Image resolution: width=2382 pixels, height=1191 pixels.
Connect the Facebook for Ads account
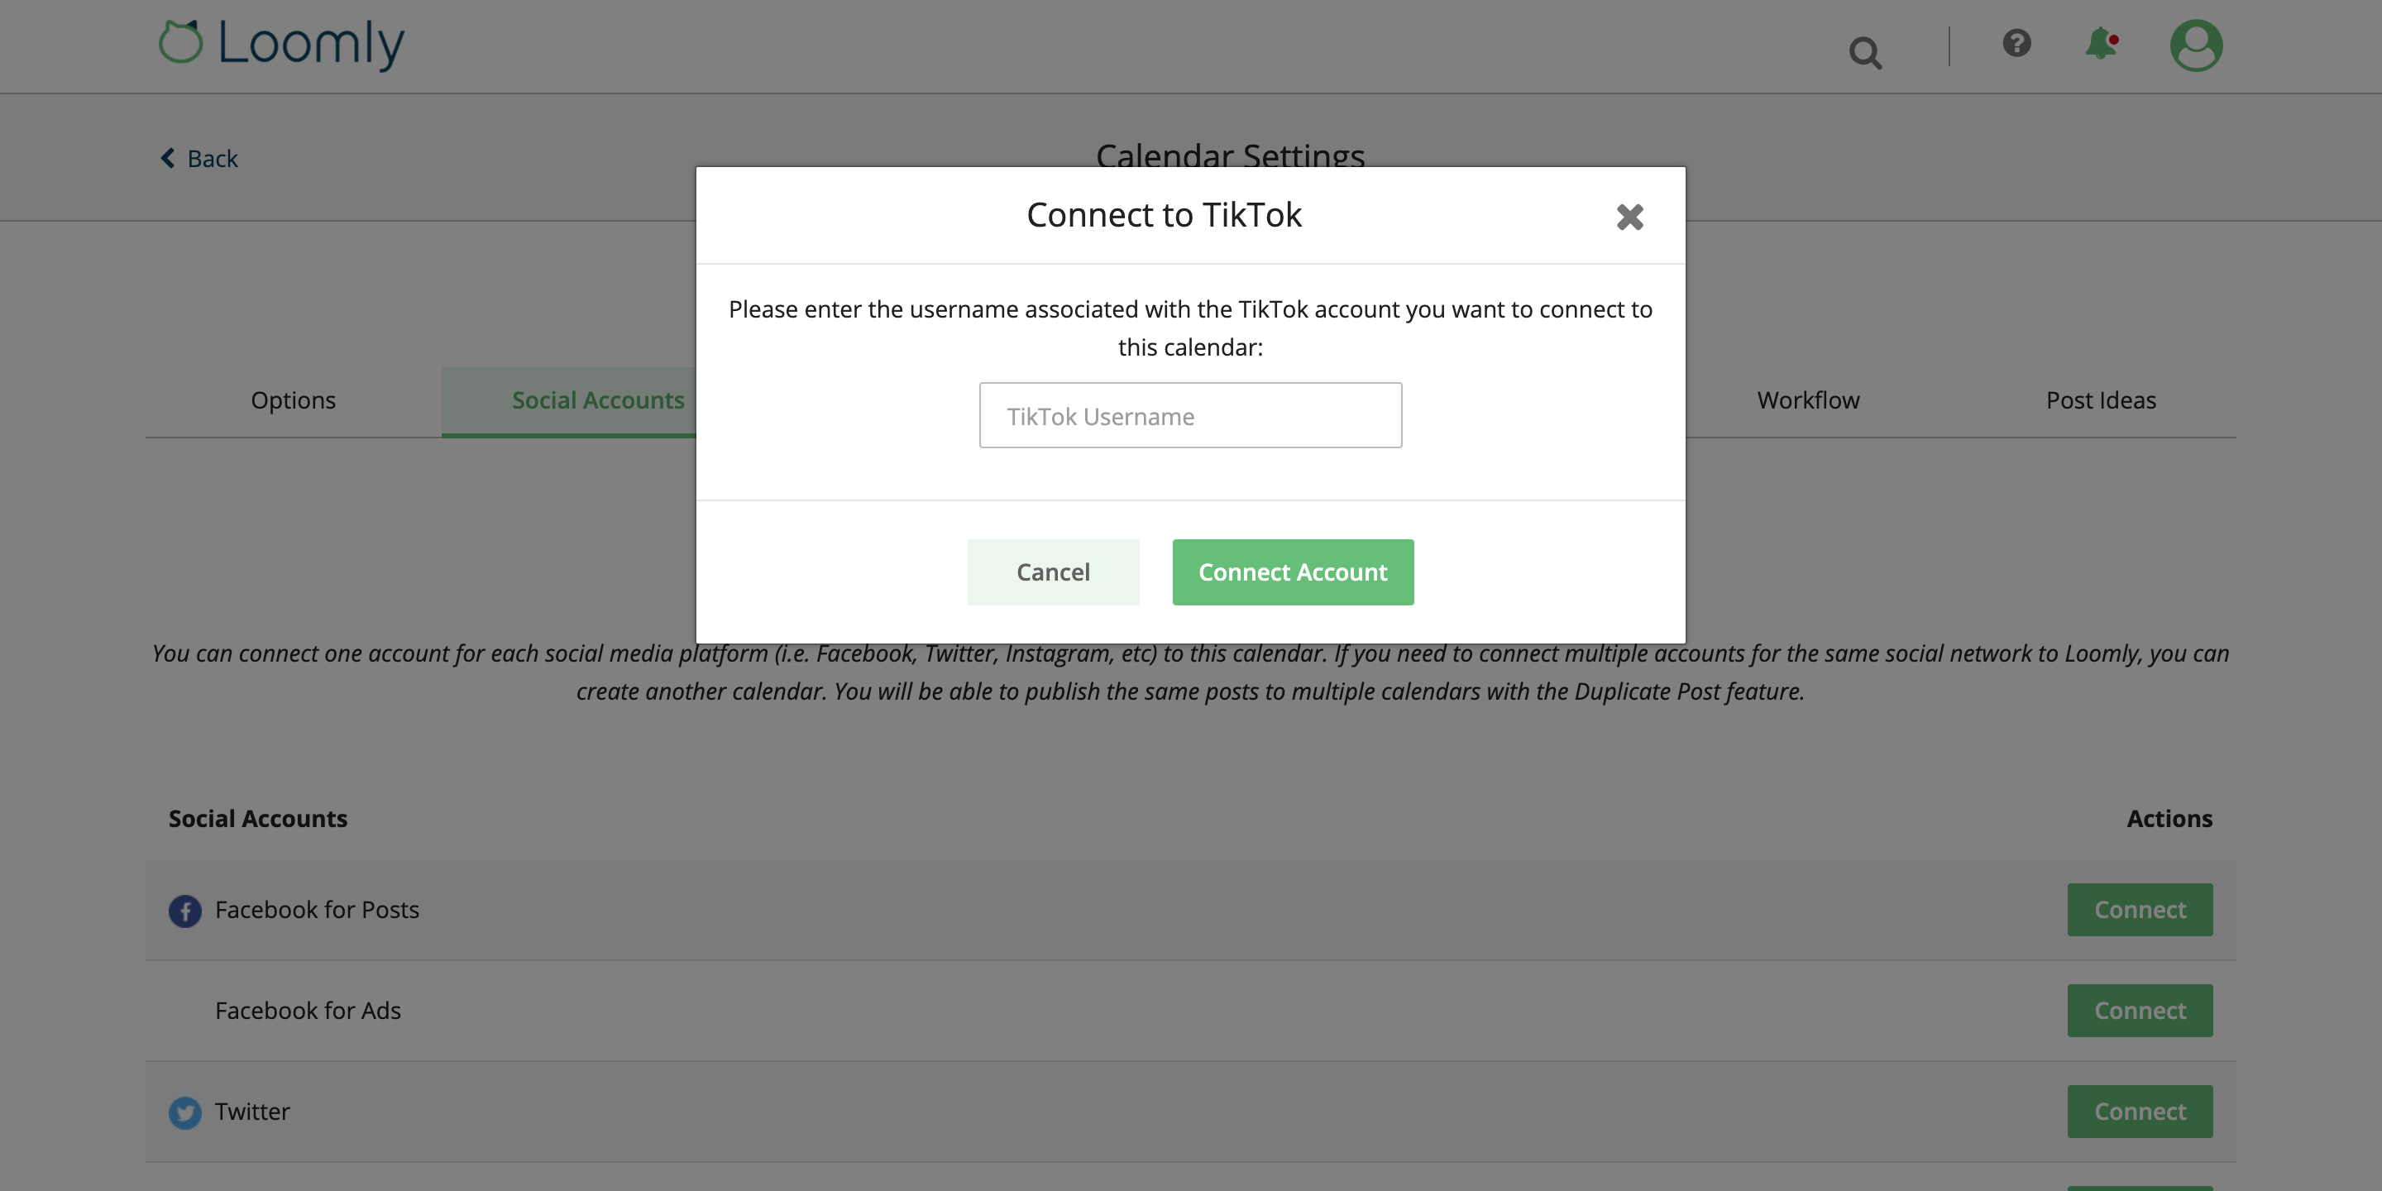(2140, 1011)
